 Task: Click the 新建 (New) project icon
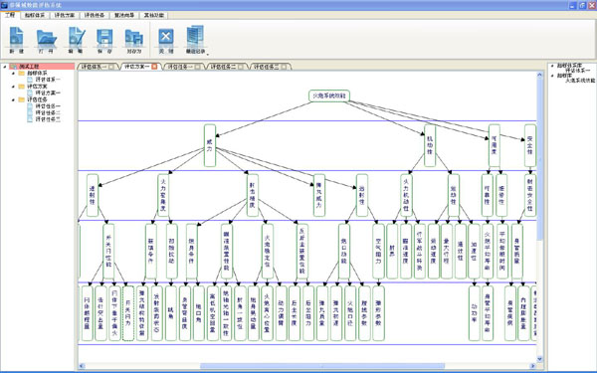[x=16, y=37]
